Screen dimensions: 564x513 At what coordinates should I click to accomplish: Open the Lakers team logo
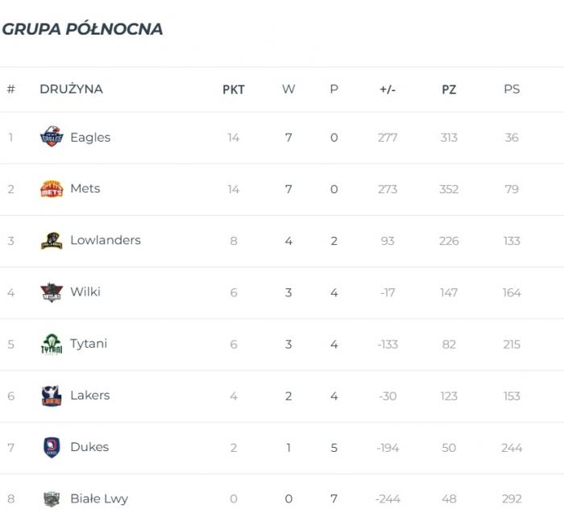[x=52, y=395]
